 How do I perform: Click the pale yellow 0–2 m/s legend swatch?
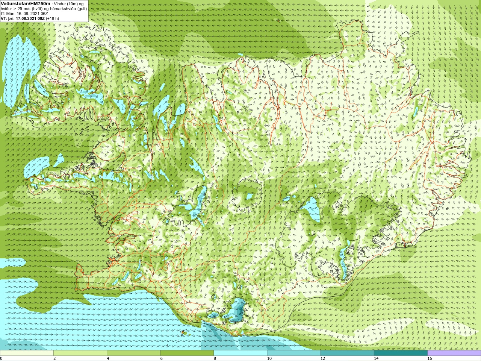point(27,353)
